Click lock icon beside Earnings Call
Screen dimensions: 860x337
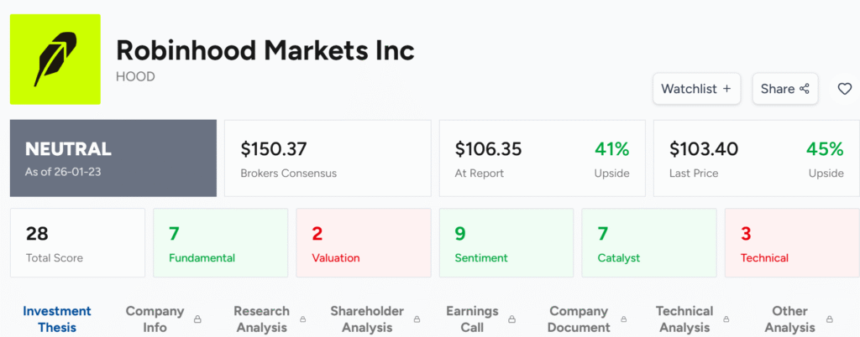(x=513, y=319)
